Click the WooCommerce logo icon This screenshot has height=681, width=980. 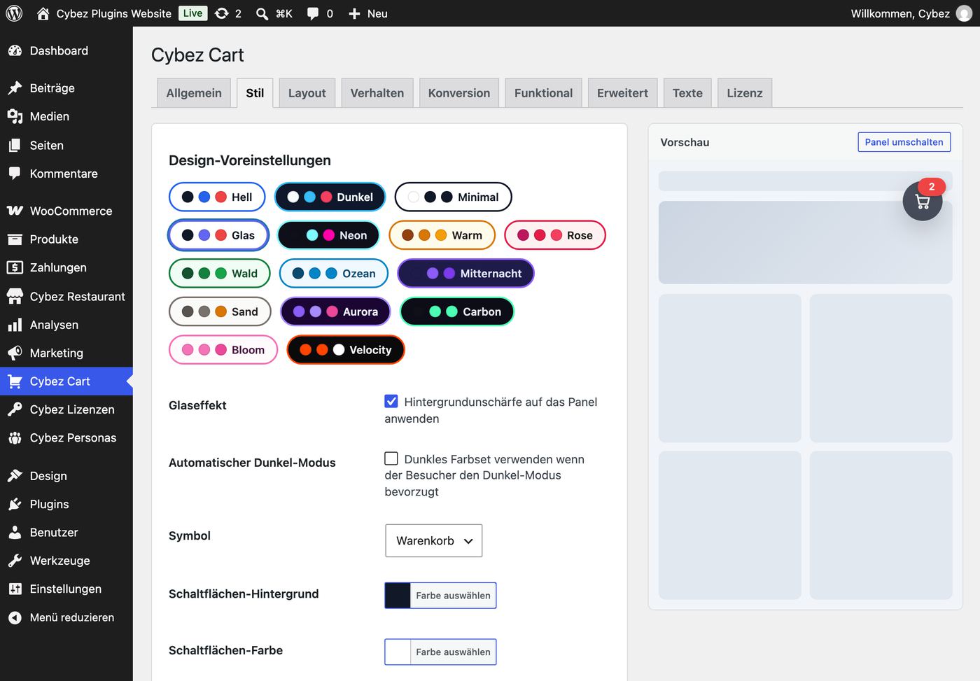[x=15, y=211]
